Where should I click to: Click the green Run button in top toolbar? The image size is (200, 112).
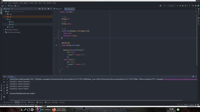pyautogui.click(x=177, y=6)
